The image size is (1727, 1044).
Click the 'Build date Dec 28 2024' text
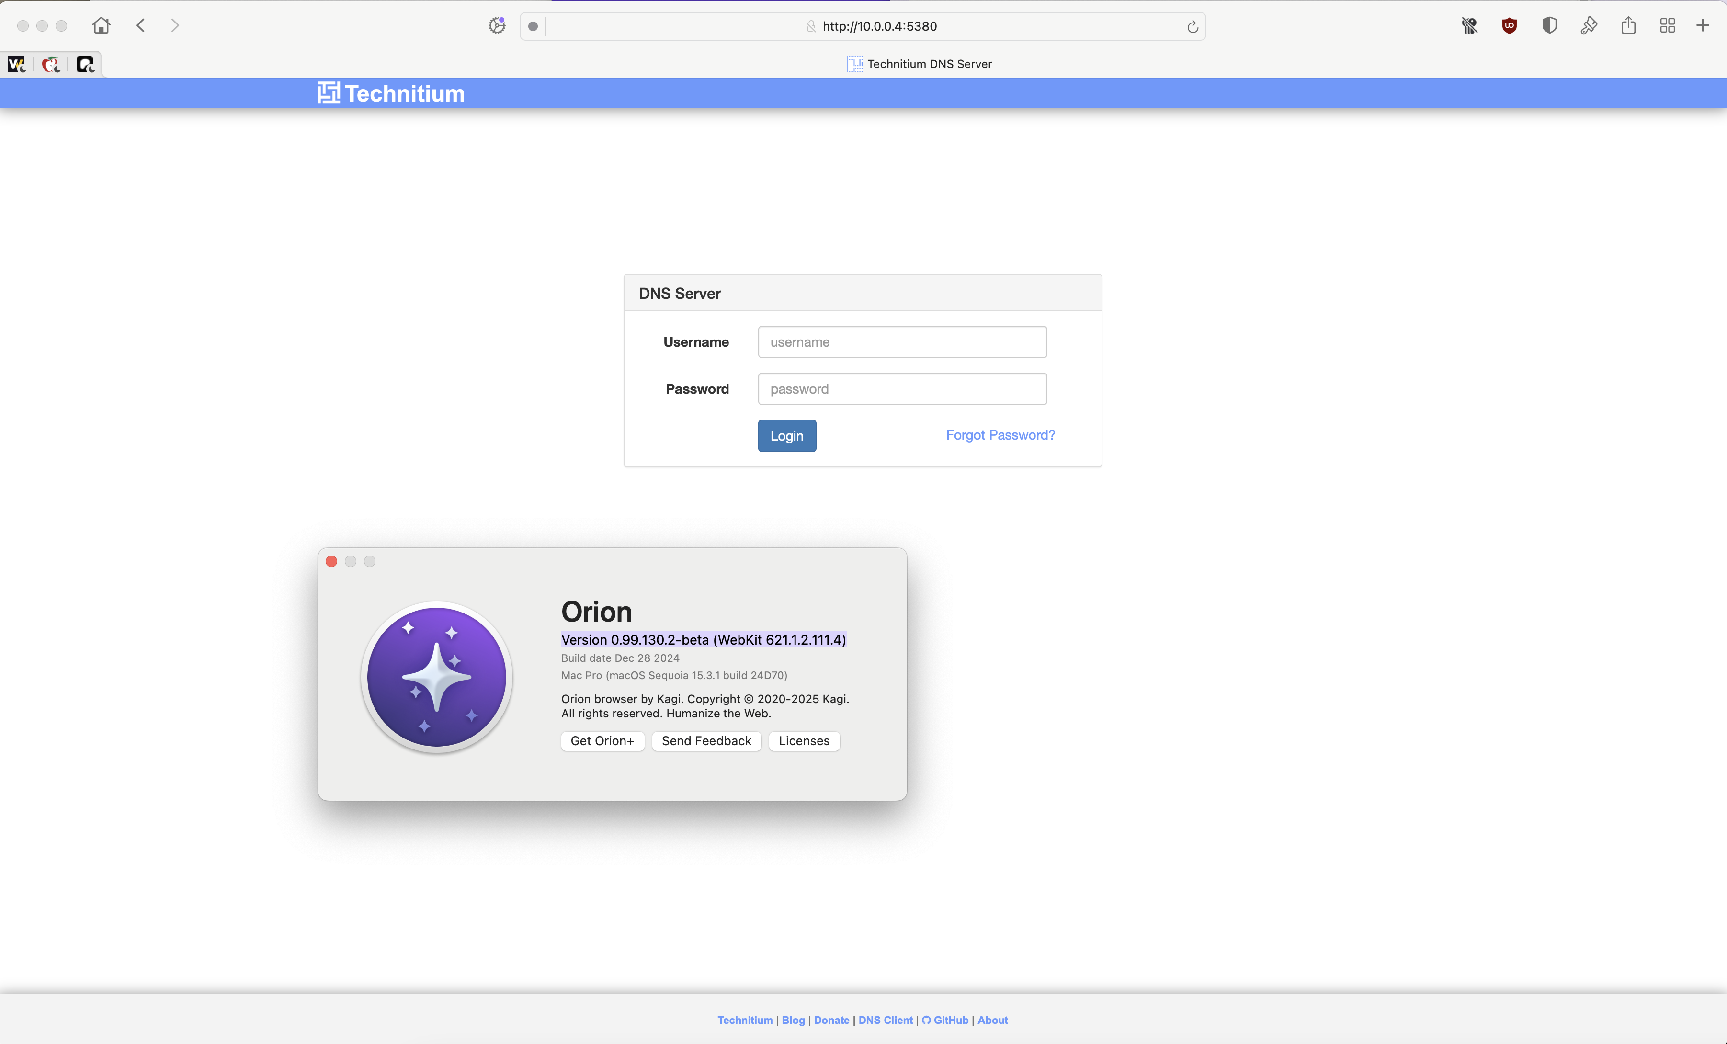(x=620, y=658)
